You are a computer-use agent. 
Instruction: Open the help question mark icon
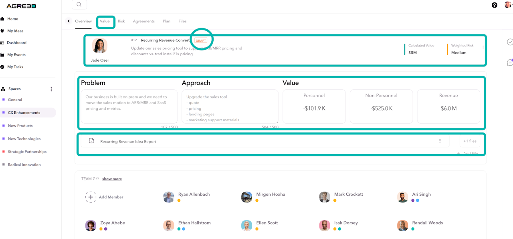[x=495, y=5]
